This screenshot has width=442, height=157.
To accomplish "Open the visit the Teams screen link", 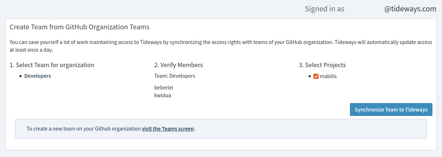I will pos(168,129).
